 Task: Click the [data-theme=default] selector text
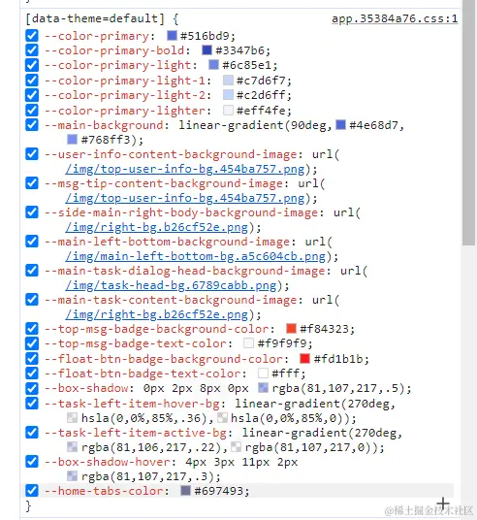coord(95,18)
